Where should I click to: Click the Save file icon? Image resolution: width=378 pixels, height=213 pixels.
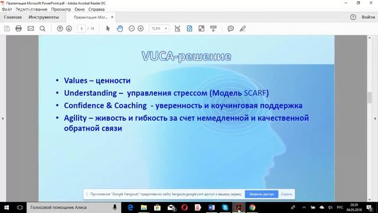7,28
